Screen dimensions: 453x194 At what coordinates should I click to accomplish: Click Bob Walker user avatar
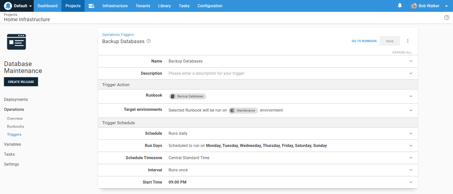tap(414, 6)
